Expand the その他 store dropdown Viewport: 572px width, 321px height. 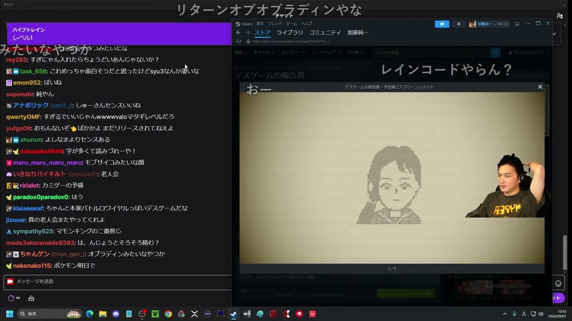click(x=355, y=53)
